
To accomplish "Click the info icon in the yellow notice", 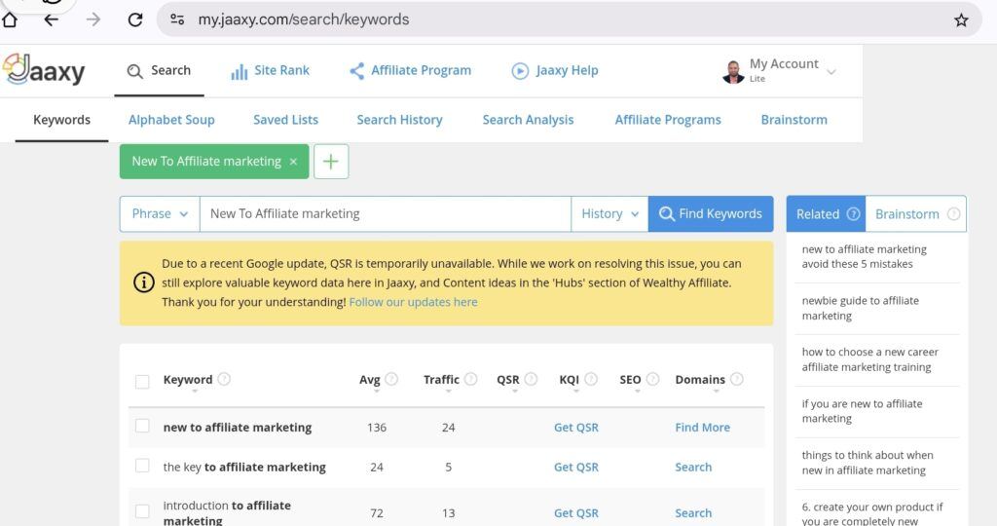I will click(144, 282).
